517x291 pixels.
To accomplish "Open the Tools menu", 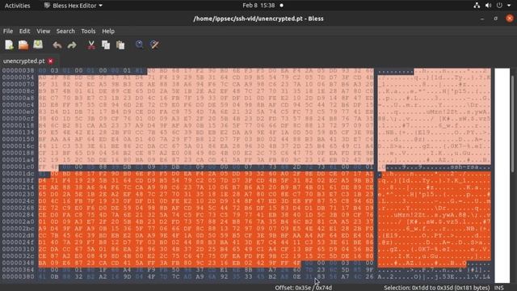I will click(88, 31).
